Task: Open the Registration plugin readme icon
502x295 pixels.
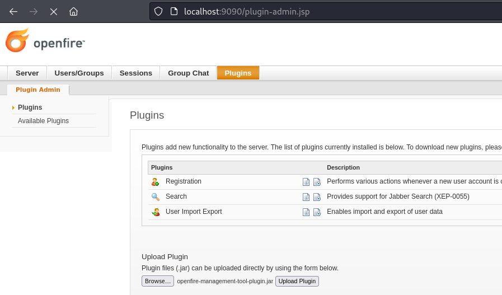Action: click(x=306, y=182)
